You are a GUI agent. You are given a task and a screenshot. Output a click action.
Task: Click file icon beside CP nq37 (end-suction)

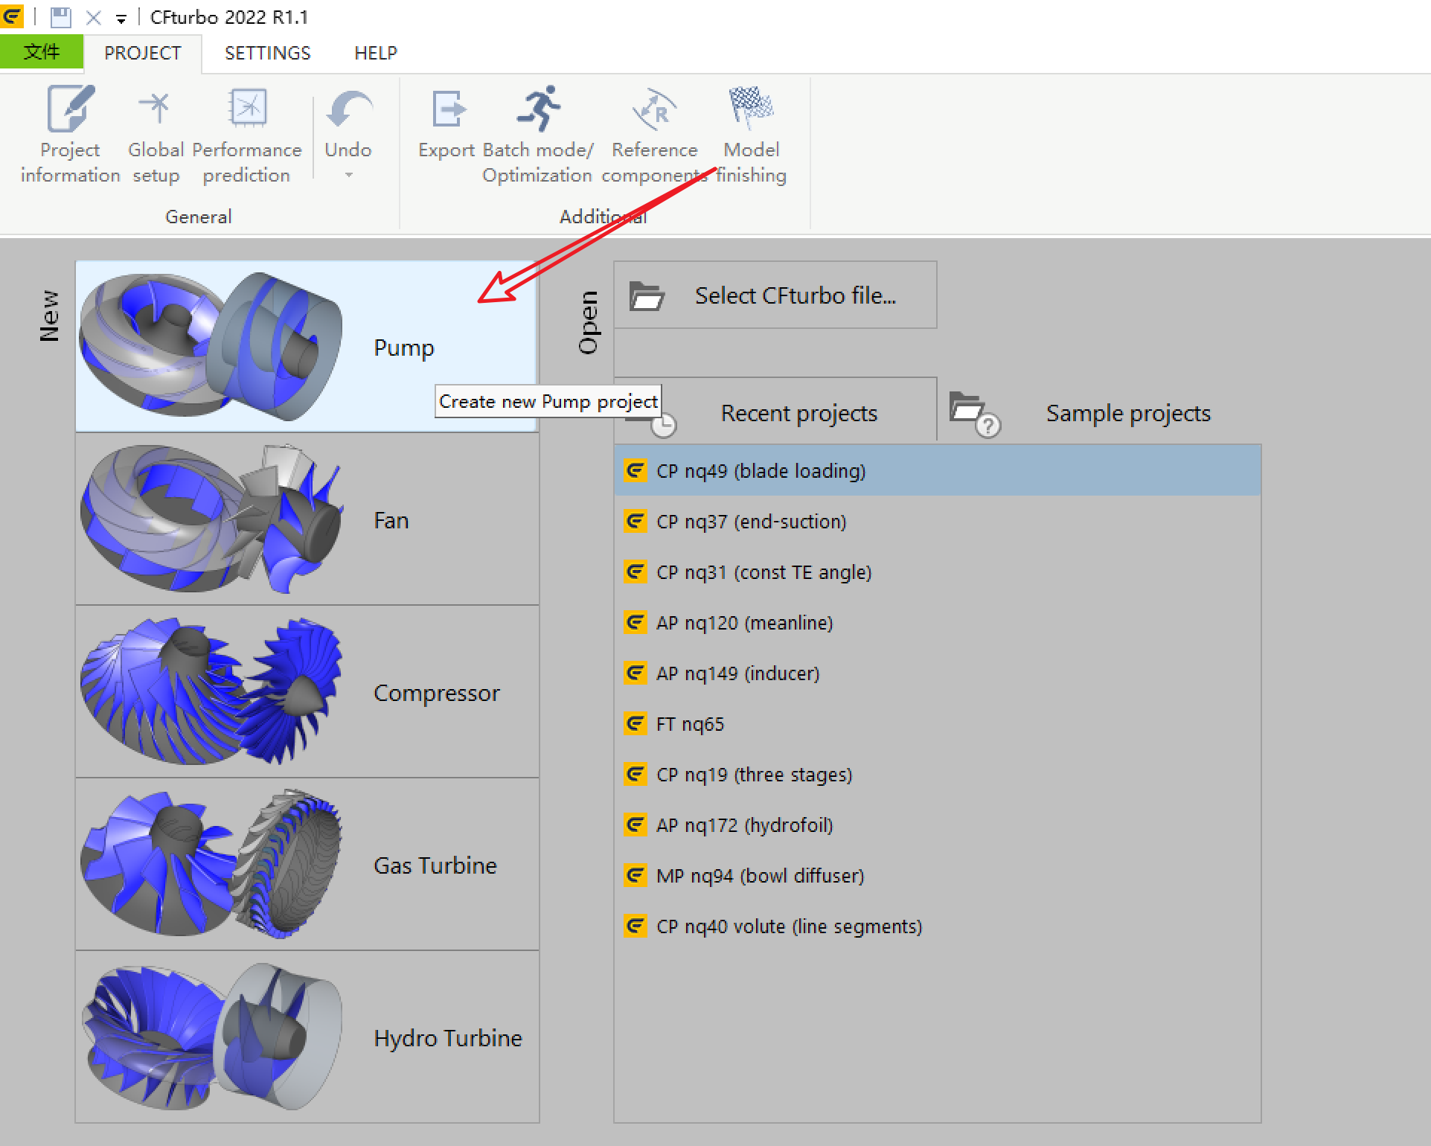pos(635,521)
